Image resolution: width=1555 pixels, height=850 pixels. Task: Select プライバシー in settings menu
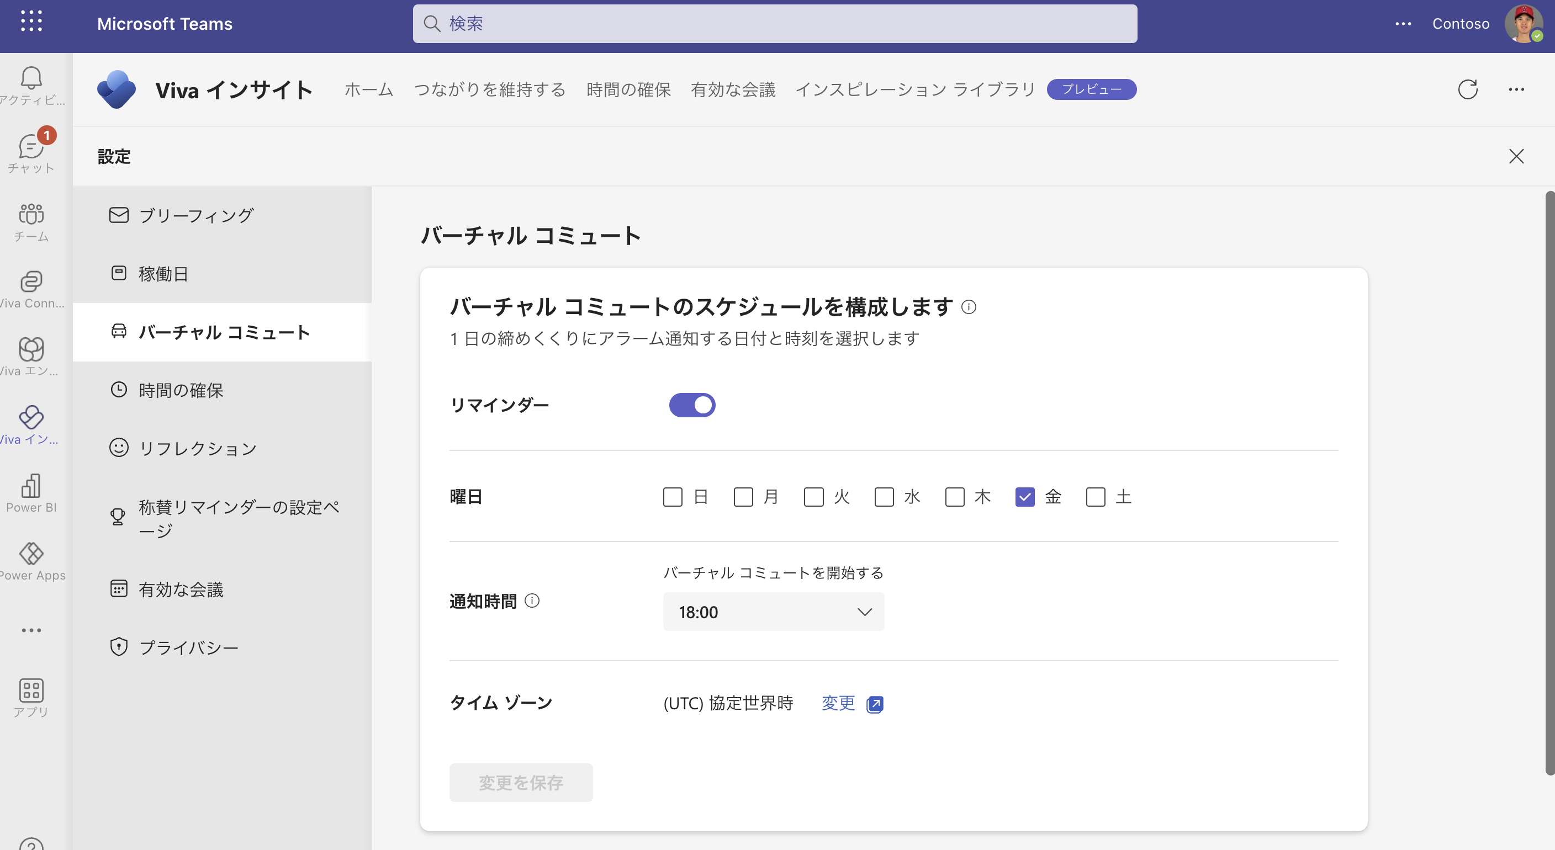tap(188, 647)
